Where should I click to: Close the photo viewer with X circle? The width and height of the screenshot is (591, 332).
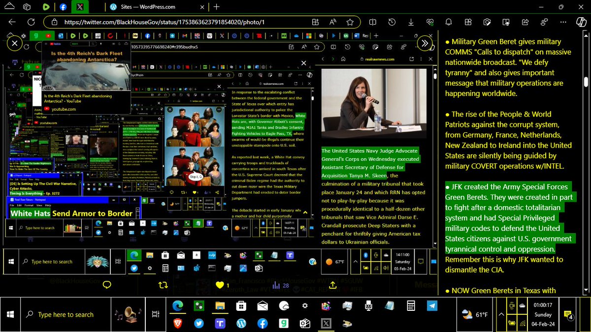[15, 43]
